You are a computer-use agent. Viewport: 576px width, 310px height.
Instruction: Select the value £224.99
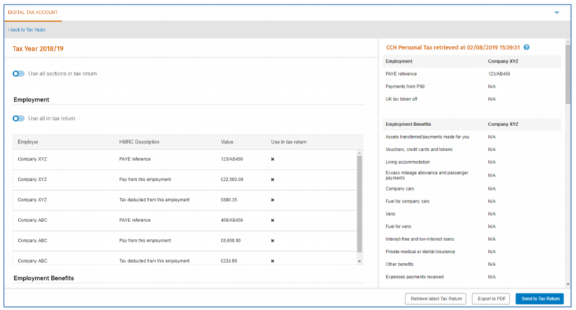(x=229, y=261)
